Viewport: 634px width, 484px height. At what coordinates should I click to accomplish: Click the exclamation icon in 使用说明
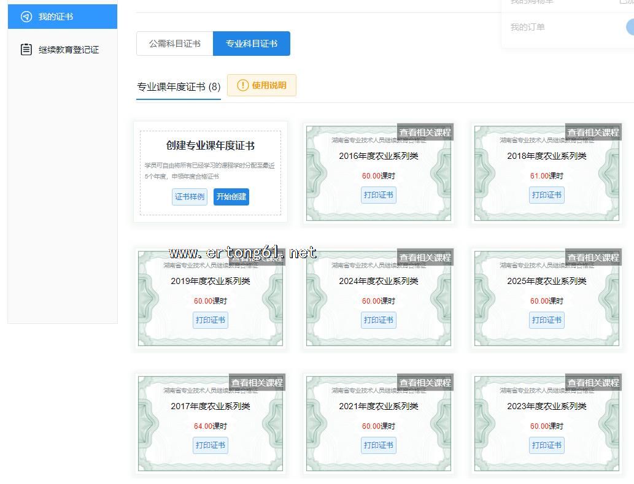pyautogui.click(x=243, y=85)
